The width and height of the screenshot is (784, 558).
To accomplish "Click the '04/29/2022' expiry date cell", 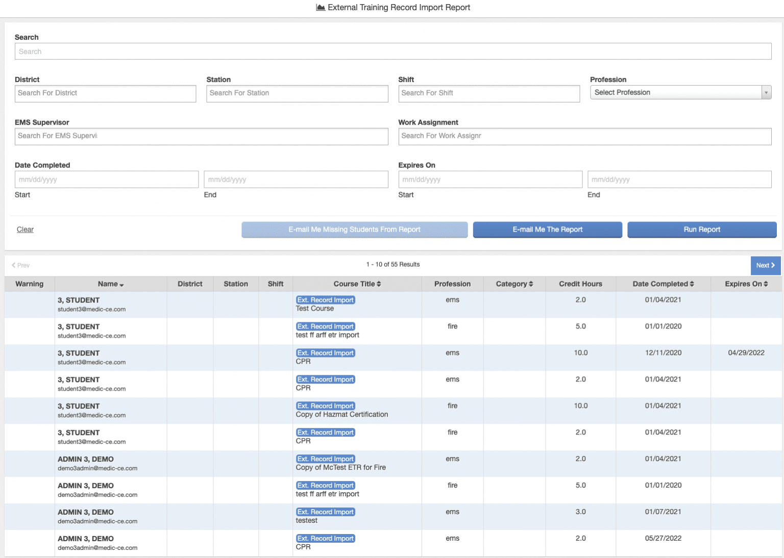I will (x=746, y=353).
